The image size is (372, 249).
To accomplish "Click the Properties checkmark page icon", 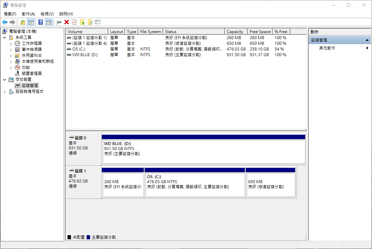I will coord(74,22).
